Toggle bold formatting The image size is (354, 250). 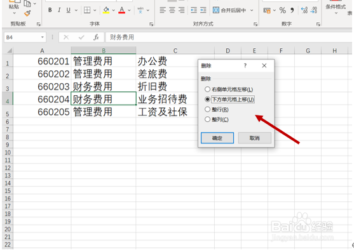50,10
